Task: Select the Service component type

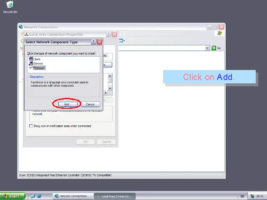Action: [x=38, y=63]
